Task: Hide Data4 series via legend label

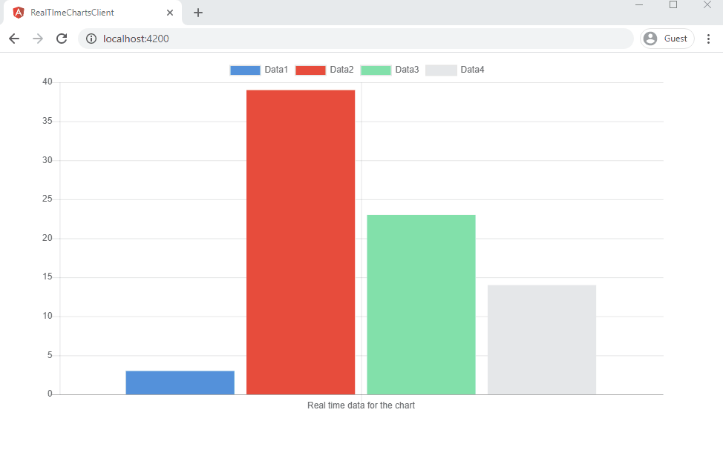Action: click(472, 70)
